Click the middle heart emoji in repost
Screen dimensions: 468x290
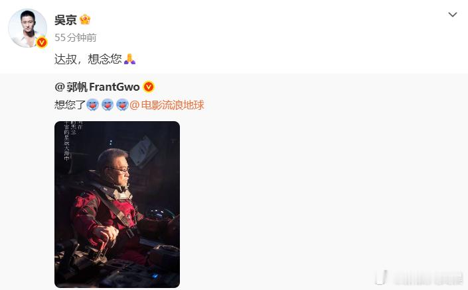[108, 105]
